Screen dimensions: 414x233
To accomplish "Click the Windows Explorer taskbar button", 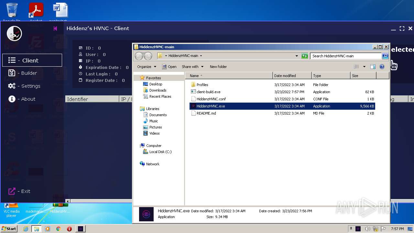I will pyautogui.click(x=37, y=229).
